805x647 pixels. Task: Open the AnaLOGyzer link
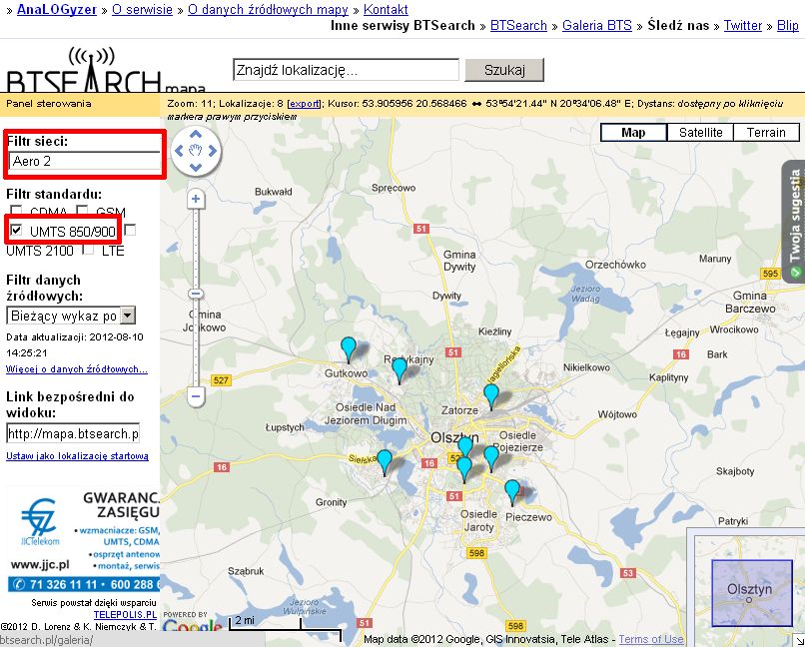pos(57,9)
